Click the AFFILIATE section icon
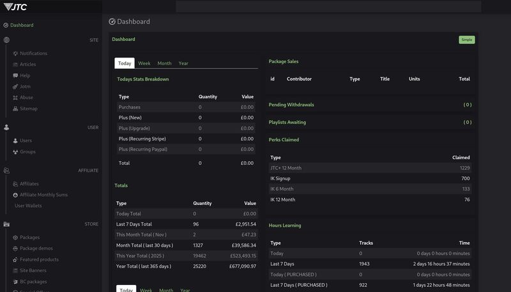This screenshot has height=292, width=511. pos(6,171)
